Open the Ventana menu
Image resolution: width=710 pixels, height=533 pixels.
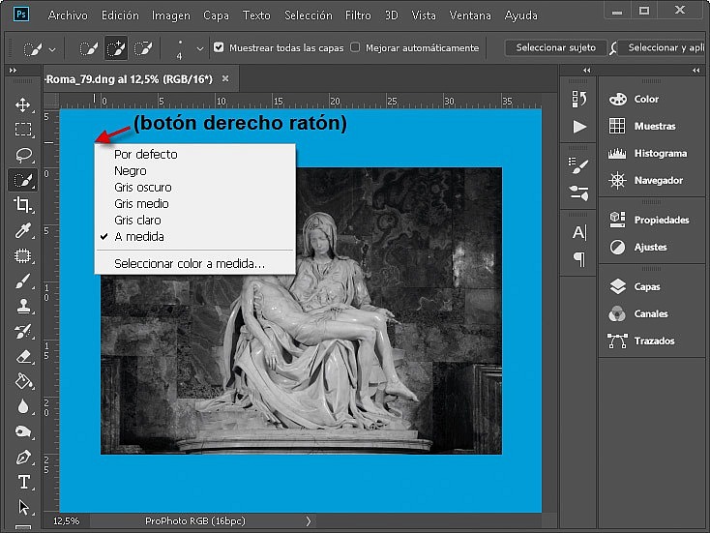470,15
